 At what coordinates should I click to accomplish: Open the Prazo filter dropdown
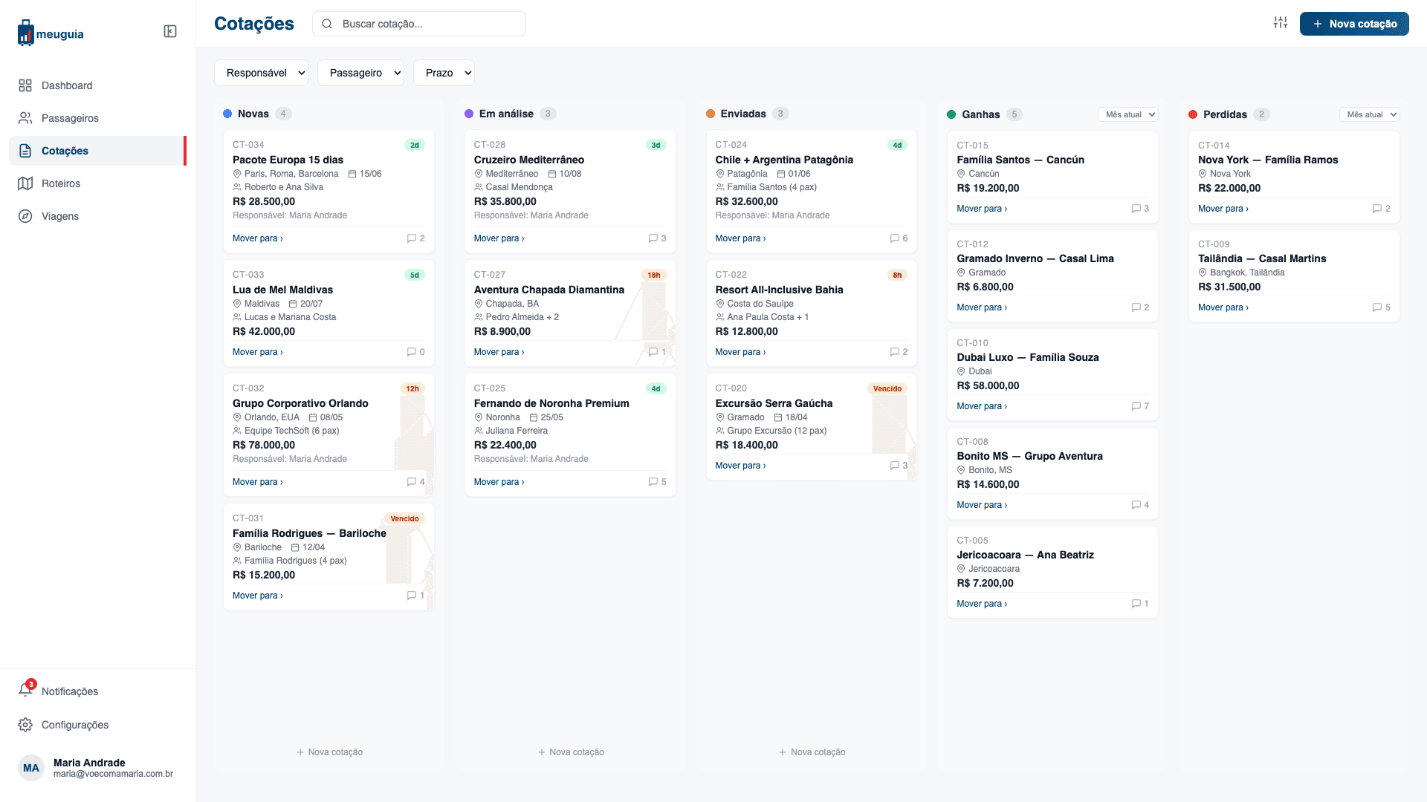pyautogui.click(x=444, y=73)
